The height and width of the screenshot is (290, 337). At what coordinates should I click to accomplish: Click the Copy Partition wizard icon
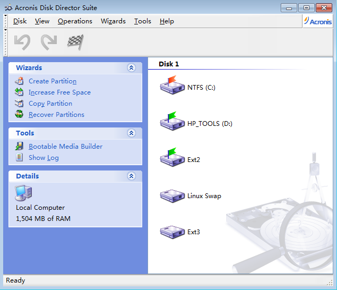[x=19, y=103]
